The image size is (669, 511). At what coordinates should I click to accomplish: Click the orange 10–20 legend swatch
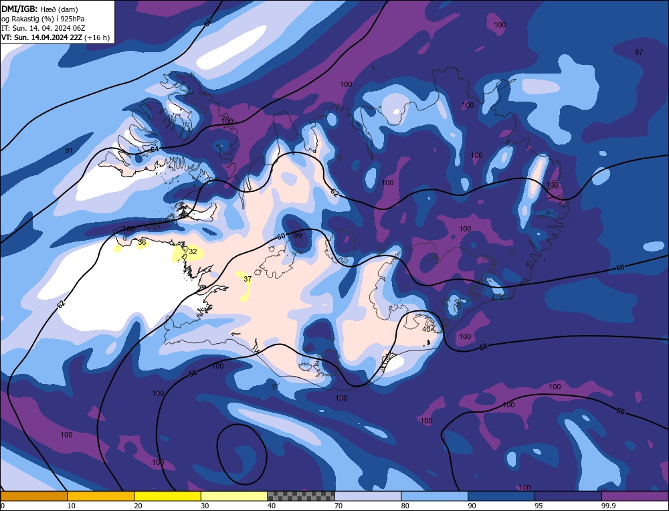(101, 496)
